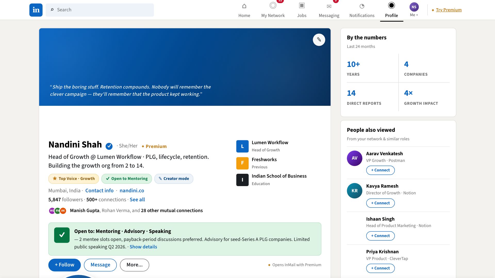Click the Messaging nav label
The height and width of the screenshot is (278, 495).
[329, 15]
